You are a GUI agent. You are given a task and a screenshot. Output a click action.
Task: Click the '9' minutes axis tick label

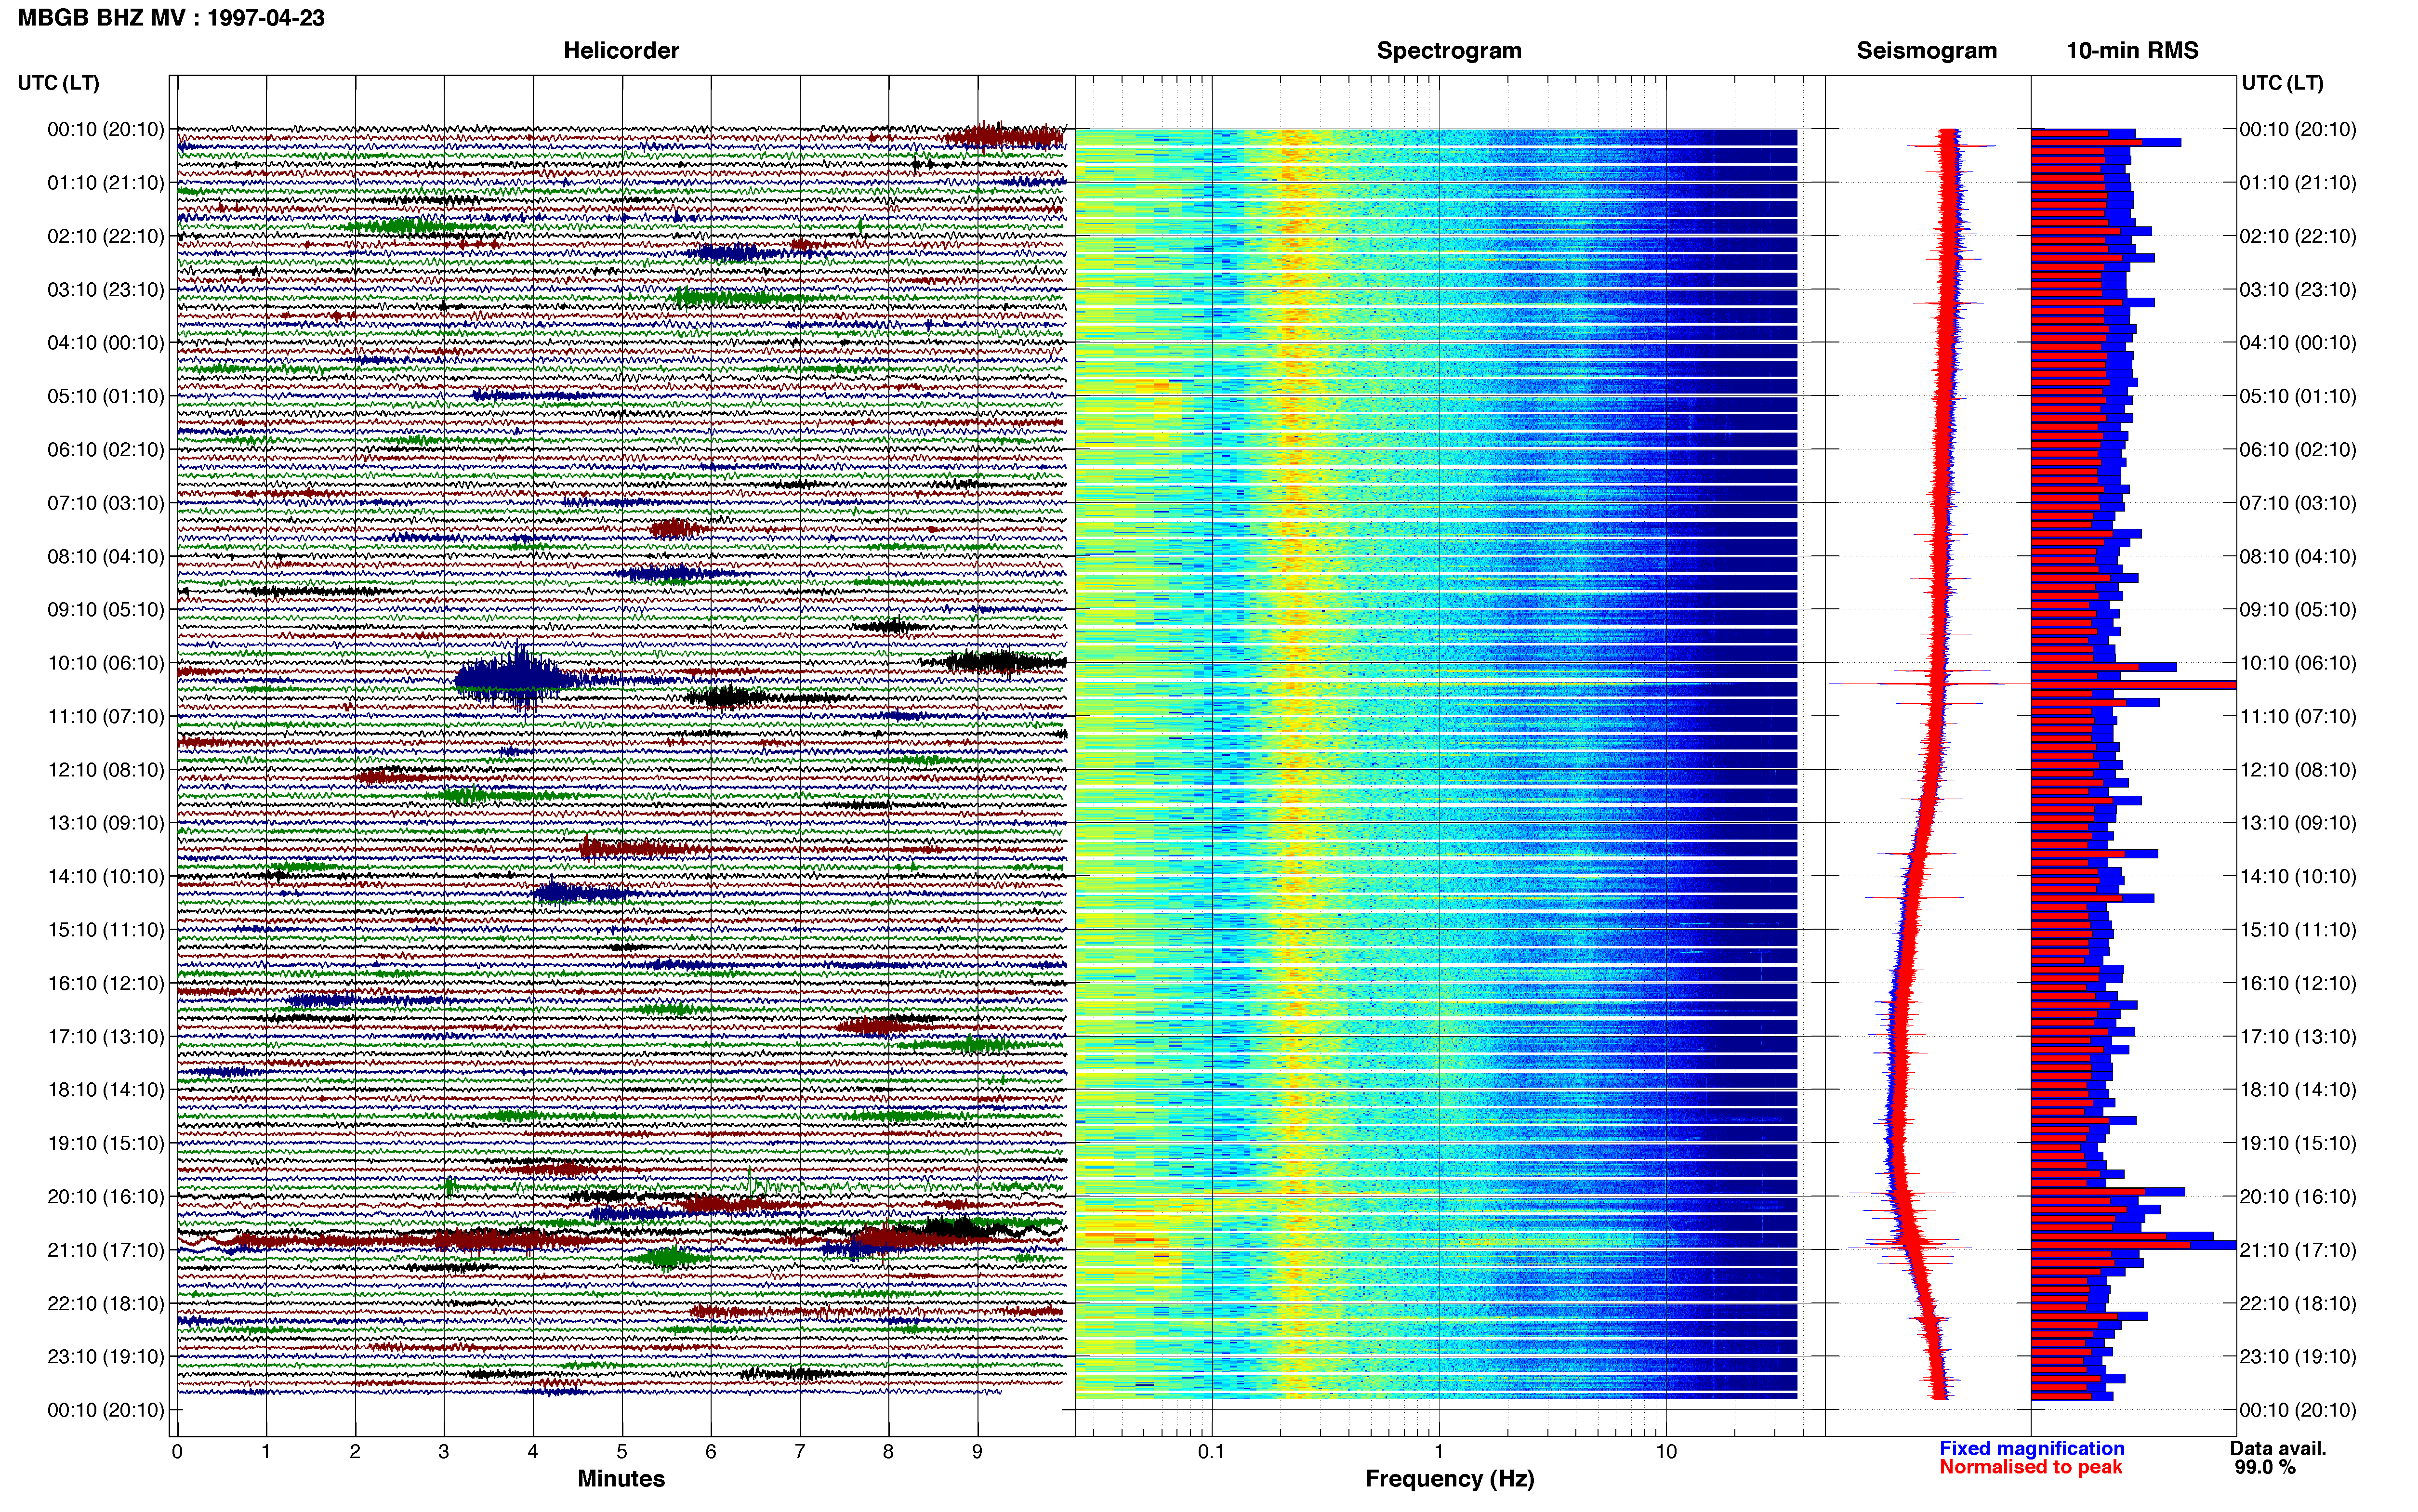(978, 1451)
